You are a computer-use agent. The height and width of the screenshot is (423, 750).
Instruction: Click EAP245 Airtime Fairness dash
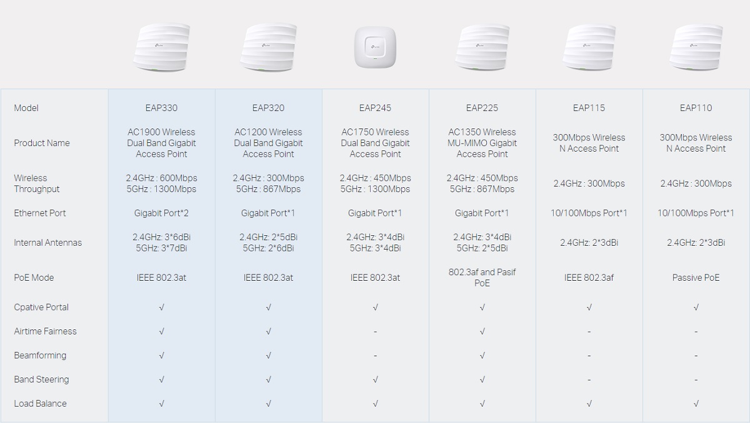tap(375, 332)
